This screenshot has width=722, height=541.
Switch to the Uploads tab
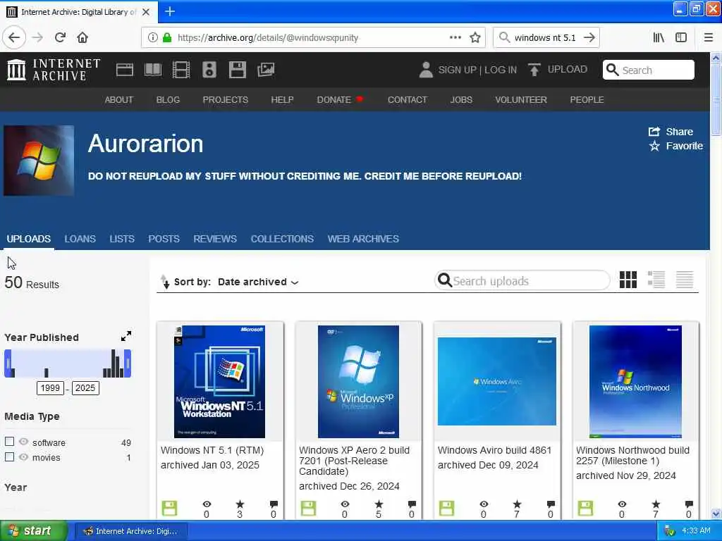pos(28,240)
